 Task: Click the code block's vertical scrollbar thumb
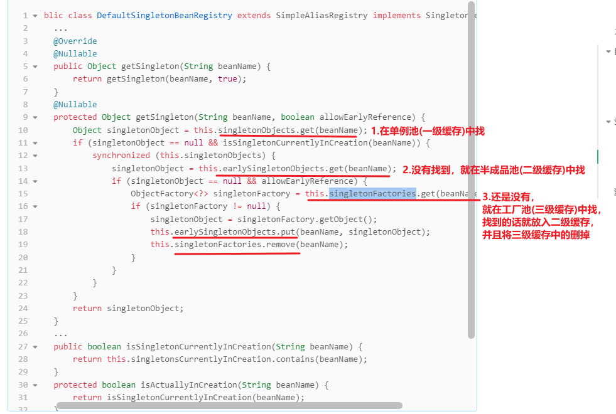472,169
